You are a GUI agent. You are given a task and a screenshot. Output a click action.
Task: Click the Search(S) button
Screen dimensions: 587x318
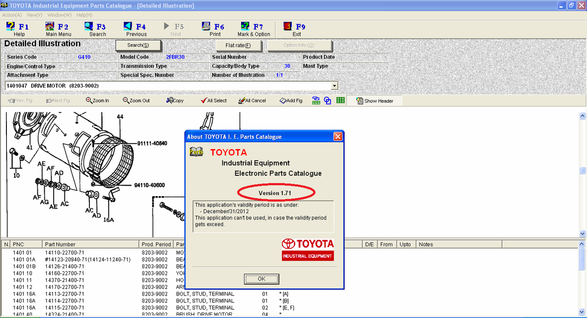coord(138,45)
